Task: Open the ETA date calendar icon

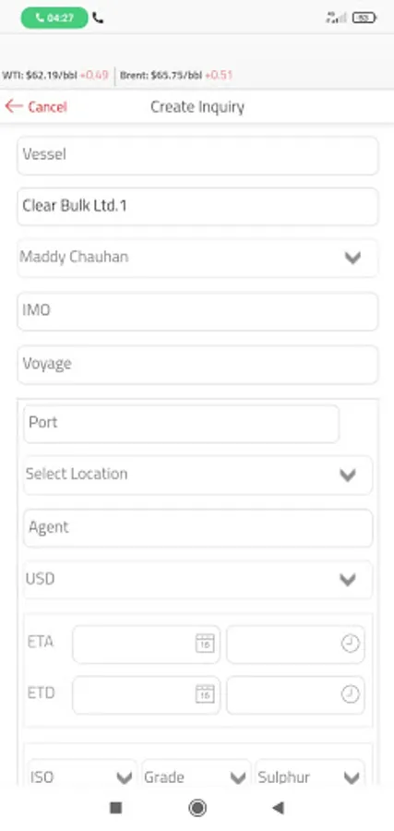Action: (205, 644)
